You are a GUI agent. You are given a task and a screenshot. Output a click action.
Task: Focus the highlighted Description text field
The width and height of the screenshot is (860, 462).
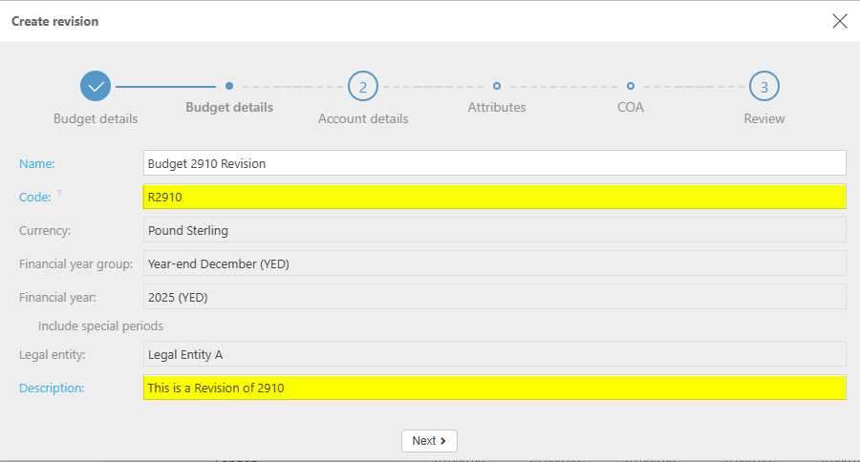(x=494, y=388)
